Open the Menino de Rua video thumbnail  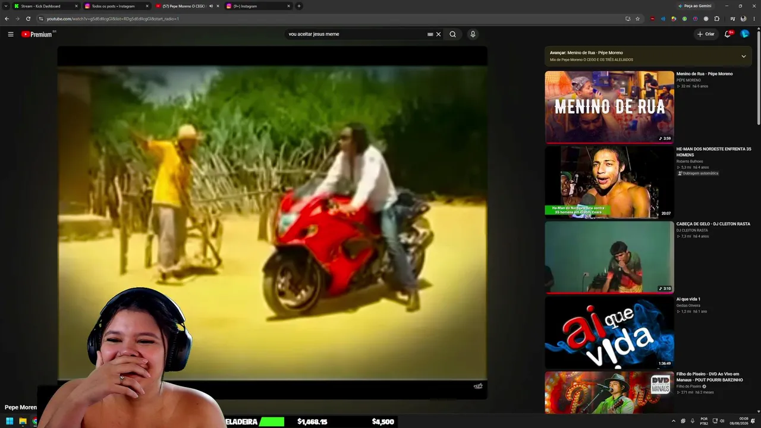(609, 107)
